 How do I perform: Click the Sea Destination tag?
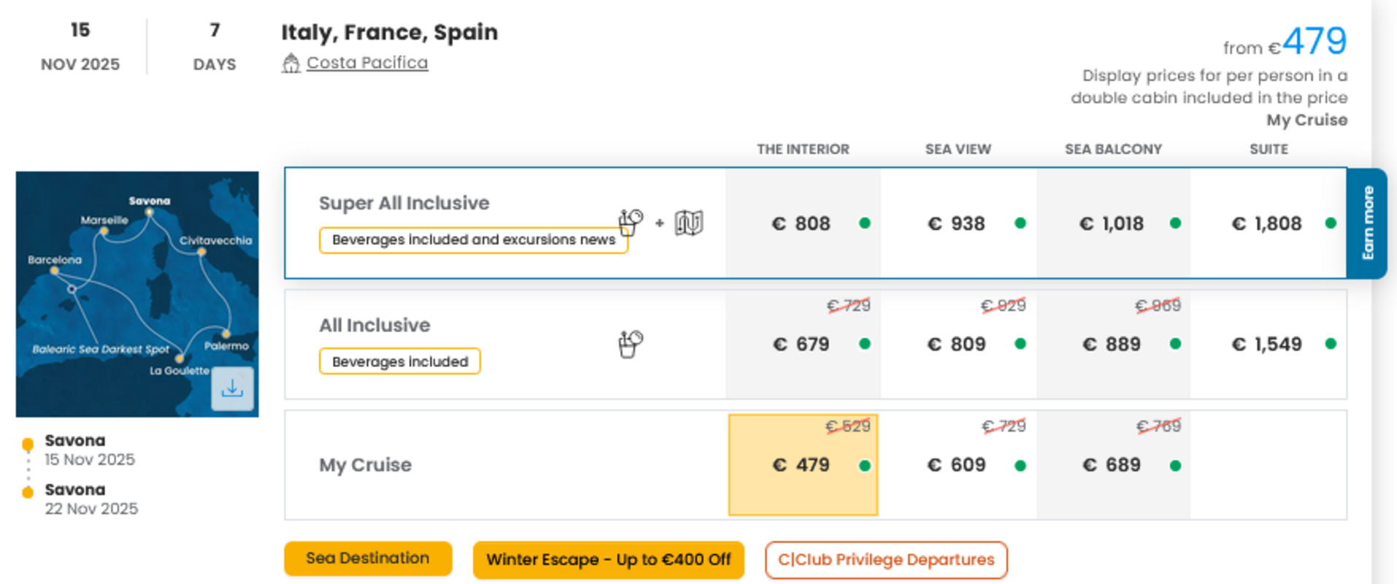pos(367,558)
